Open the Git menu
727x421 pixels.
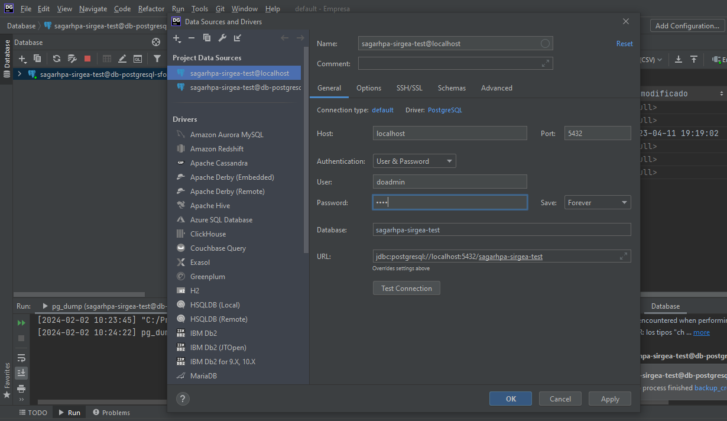(x=220, y=9)
